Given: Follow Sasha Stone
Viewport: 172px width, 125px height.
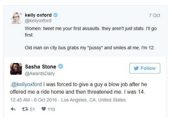Looking at the screenshot, I should point(145,68).
